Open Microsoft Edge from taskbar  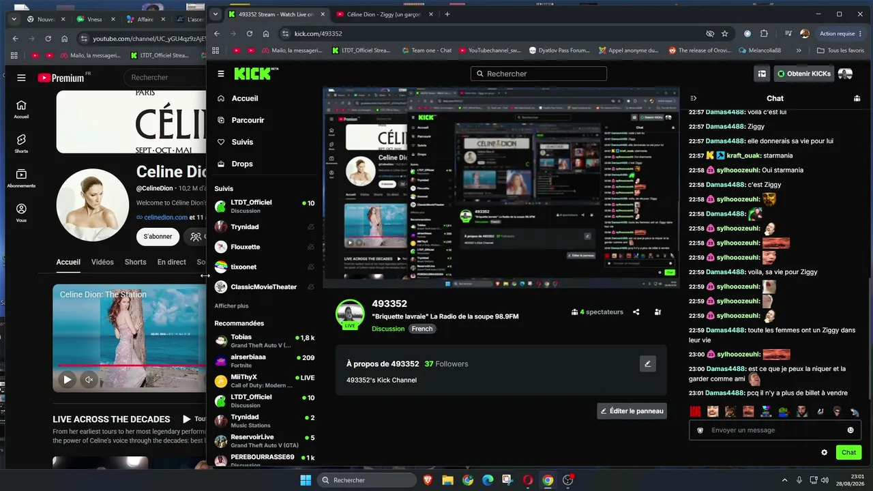[488, 480]
